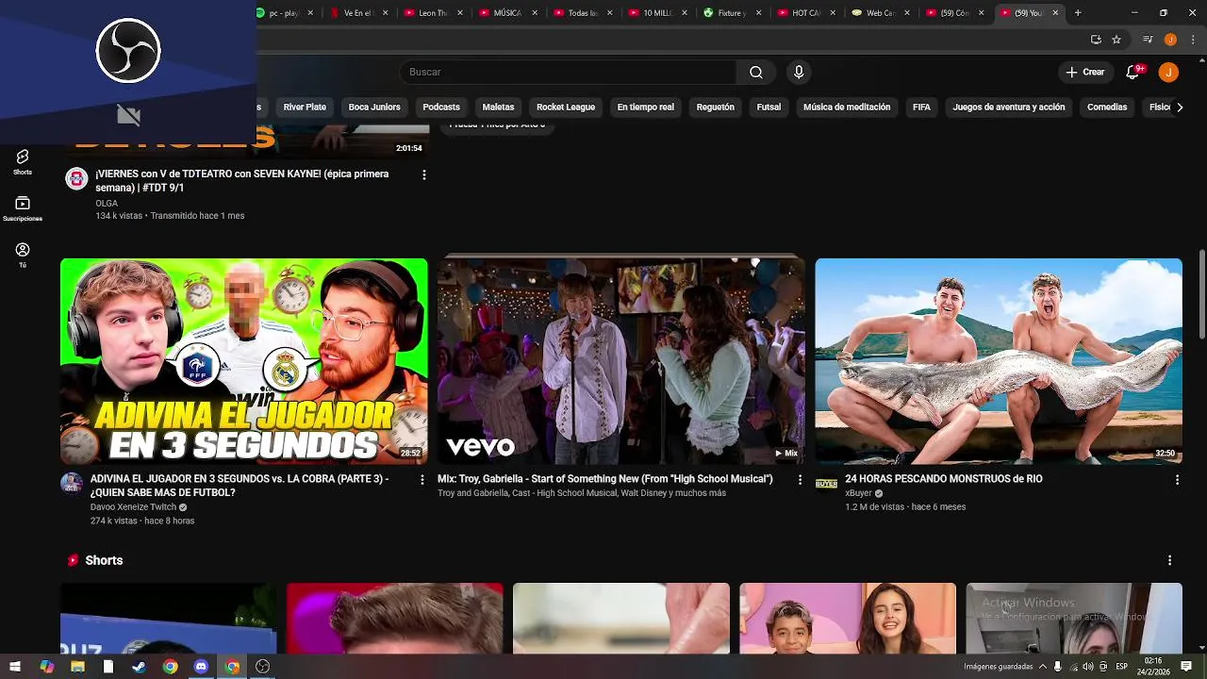Open the Crear button
The width and height of the screenshot is (1207, 679).
(x=1085, y=73)
